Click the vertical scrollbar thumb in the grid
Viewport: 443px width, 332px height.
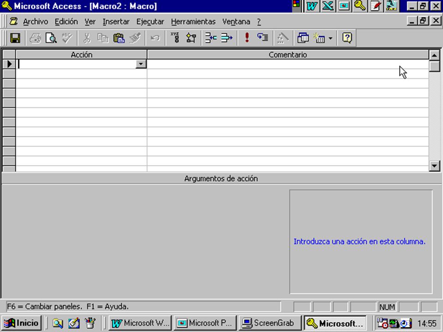click(435, 66)
